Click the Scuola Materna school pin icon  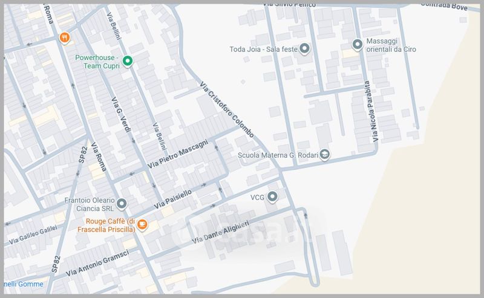pyautogui.click(x=325, y=154)
